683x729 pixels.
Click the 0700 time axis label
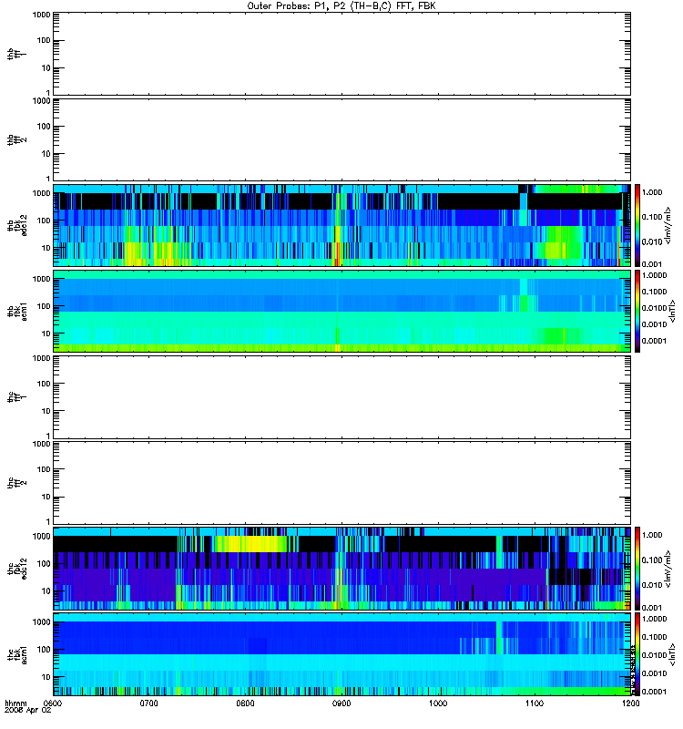point(149,703)
